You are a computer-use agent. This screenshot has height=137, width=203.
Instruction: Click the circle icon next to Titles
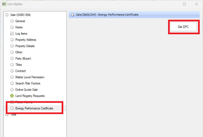click(x=12, y=65)
